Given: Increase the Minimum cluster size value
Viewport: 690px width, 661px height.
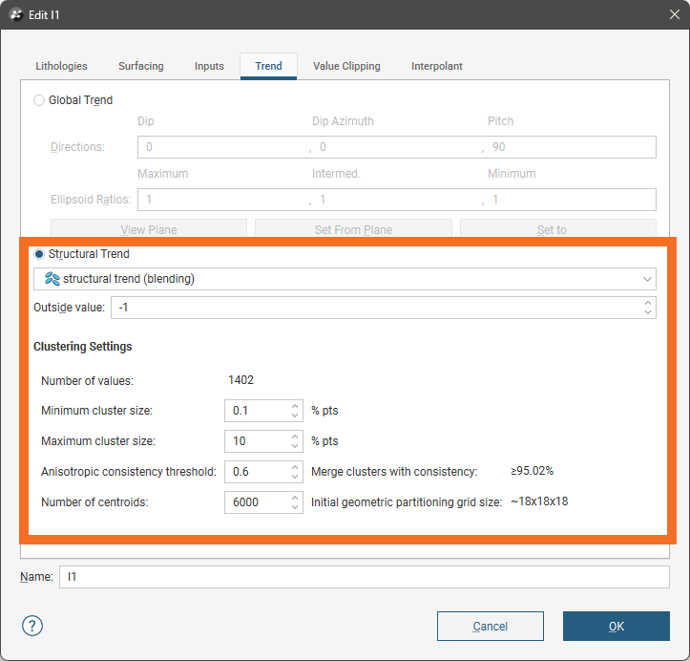Looking at the screenshot, I should [295, 406].
